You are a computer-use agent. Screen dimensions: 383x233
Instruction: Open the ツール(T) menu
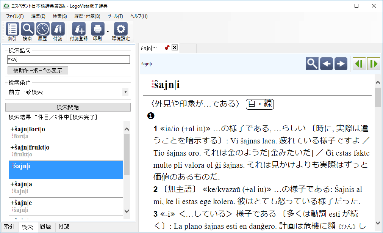[115, 16]
